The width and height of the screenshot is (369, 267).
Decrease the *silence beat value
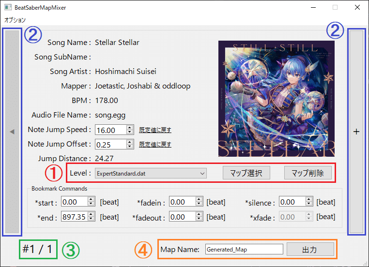(x=309, y=204)
